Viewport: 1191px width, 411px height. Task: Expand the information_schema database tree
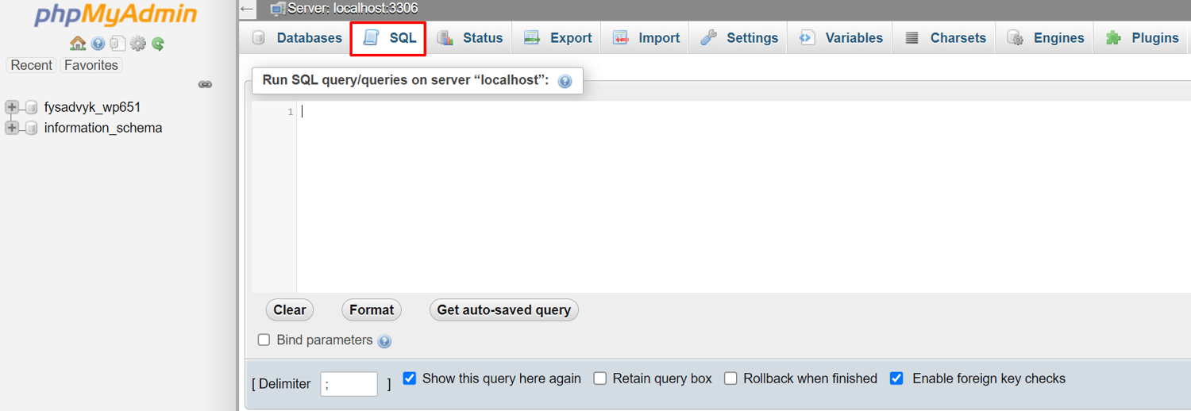12,128
